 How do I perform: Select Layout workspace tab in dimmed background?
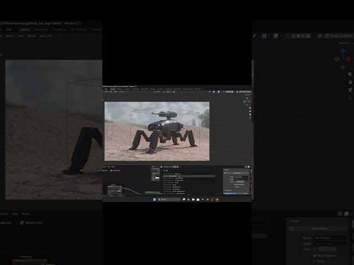point(25,29)
